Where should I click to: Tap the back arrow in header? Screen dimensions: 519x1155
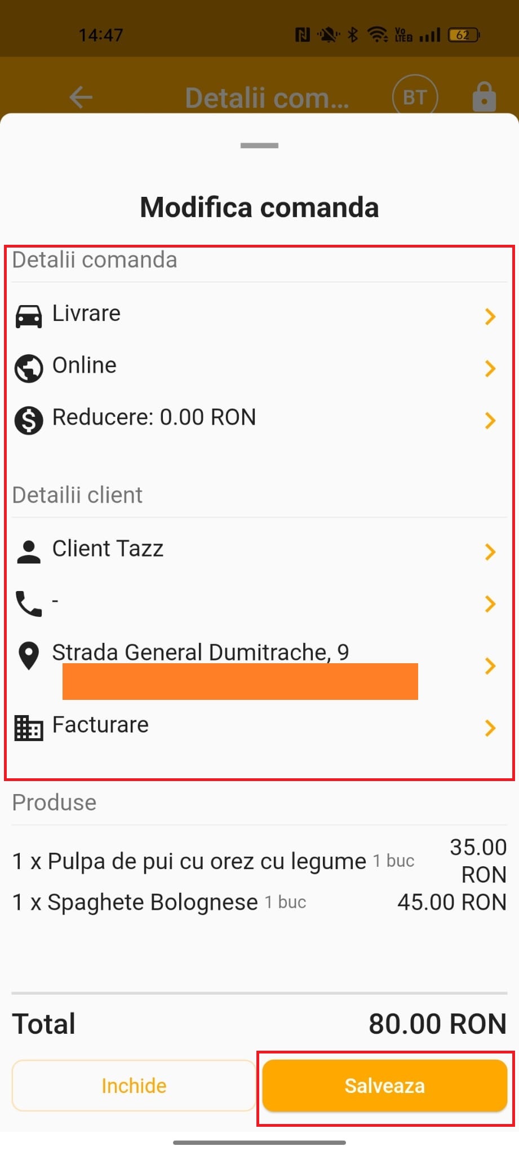(x=81, y=97)
